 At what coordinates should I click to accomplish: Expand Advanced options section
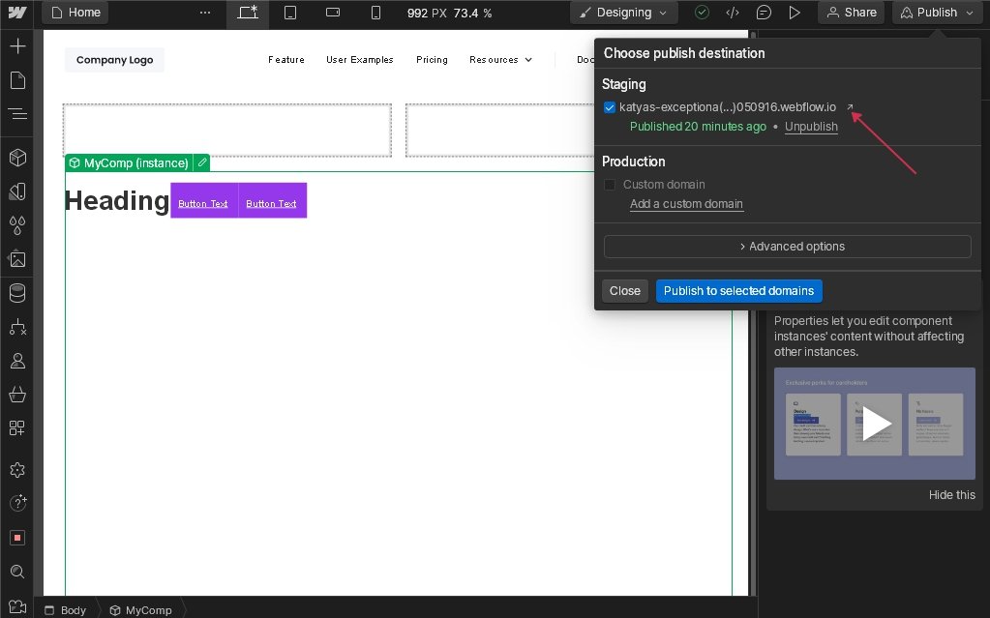pos(787,247)
